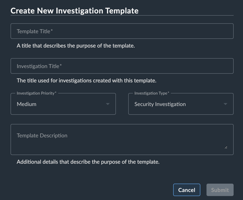Cancel the new investigation template
Viewport: 243px width, 200px height.
[x=186, y=190]
